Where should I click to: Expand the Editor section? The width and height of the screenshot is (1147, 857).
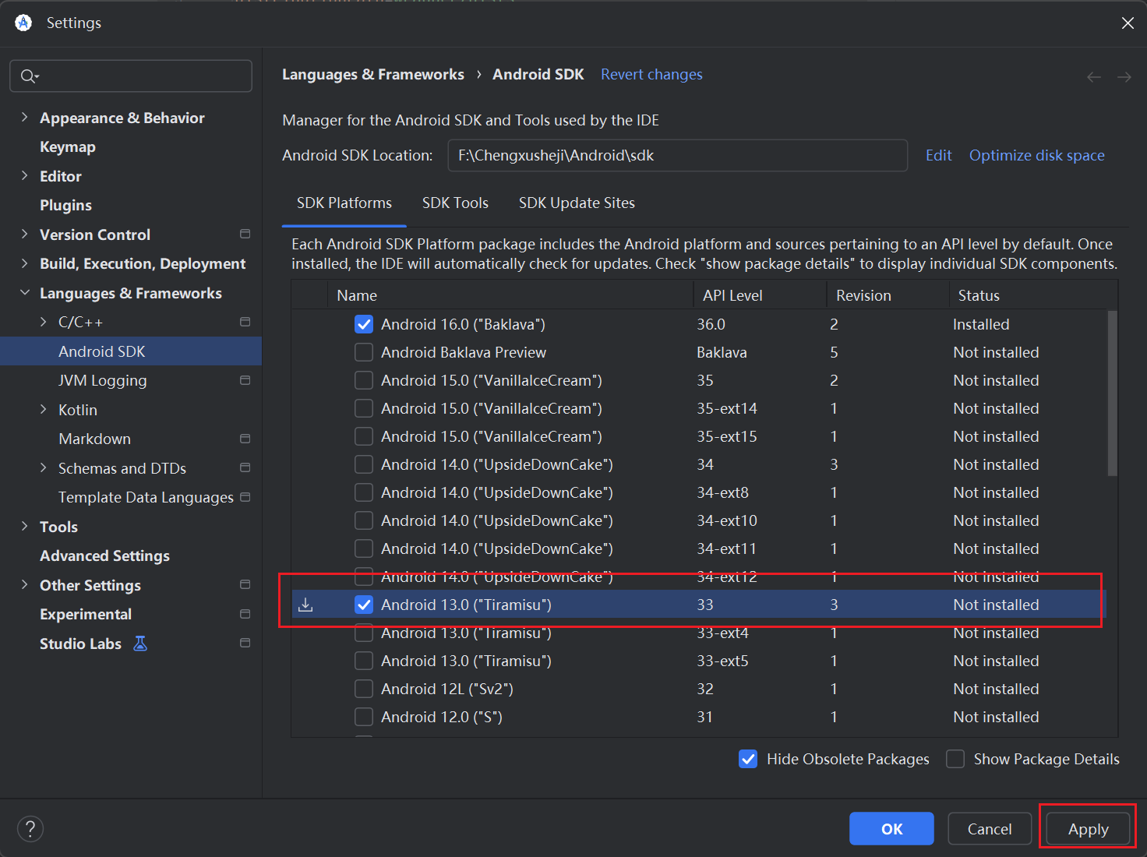pos(24,175)
